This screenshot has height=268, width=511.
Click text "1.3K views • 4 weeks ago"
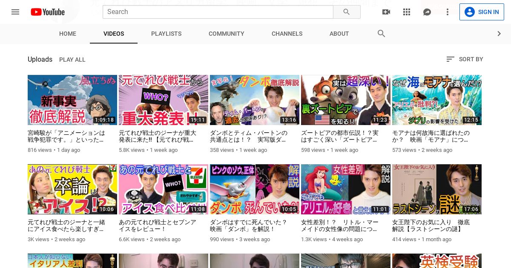[332, 239]
